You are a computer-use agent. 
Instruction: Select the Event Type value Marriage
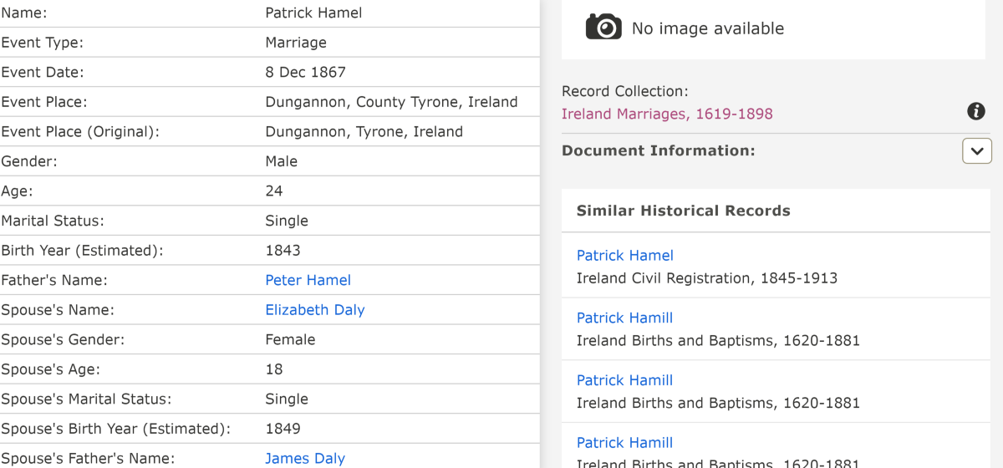pos(296,43)
